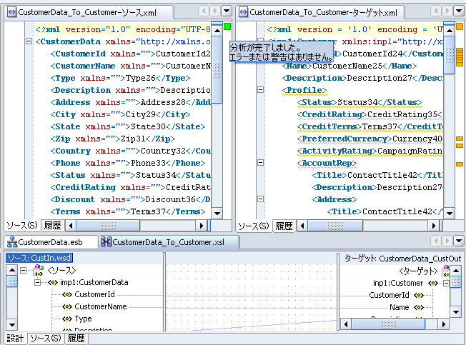466x345 pixels.
Task: Collapse inp1:Customer target tree node
Action: (446, 284)
